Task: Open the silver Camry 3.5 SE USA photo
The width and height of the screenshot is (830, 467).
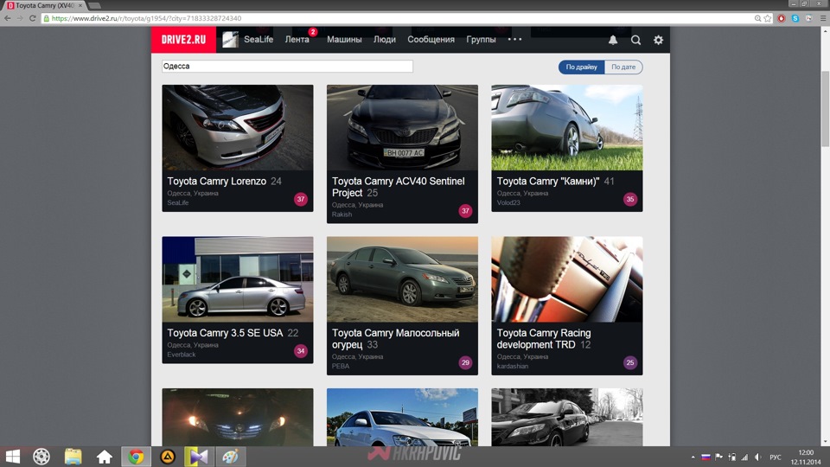Action: click(238, 279)
